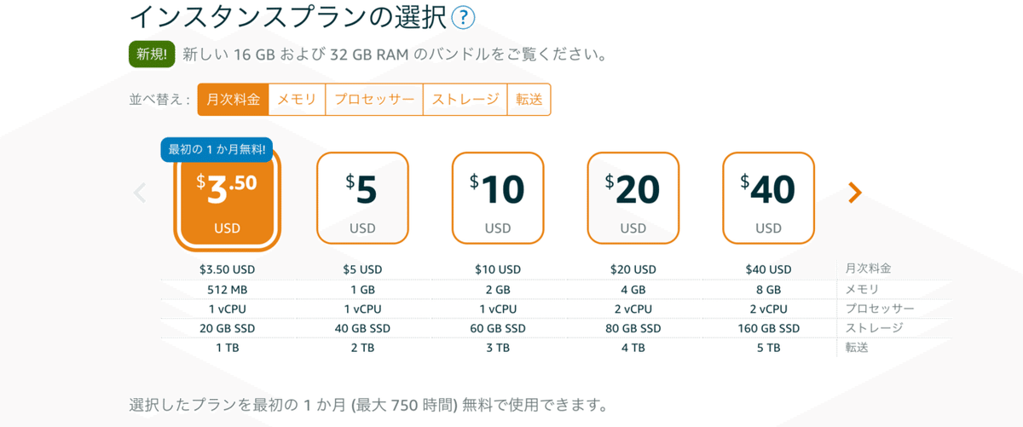
Task: Click the 512 MB memory value
Action: click(227, 289)
